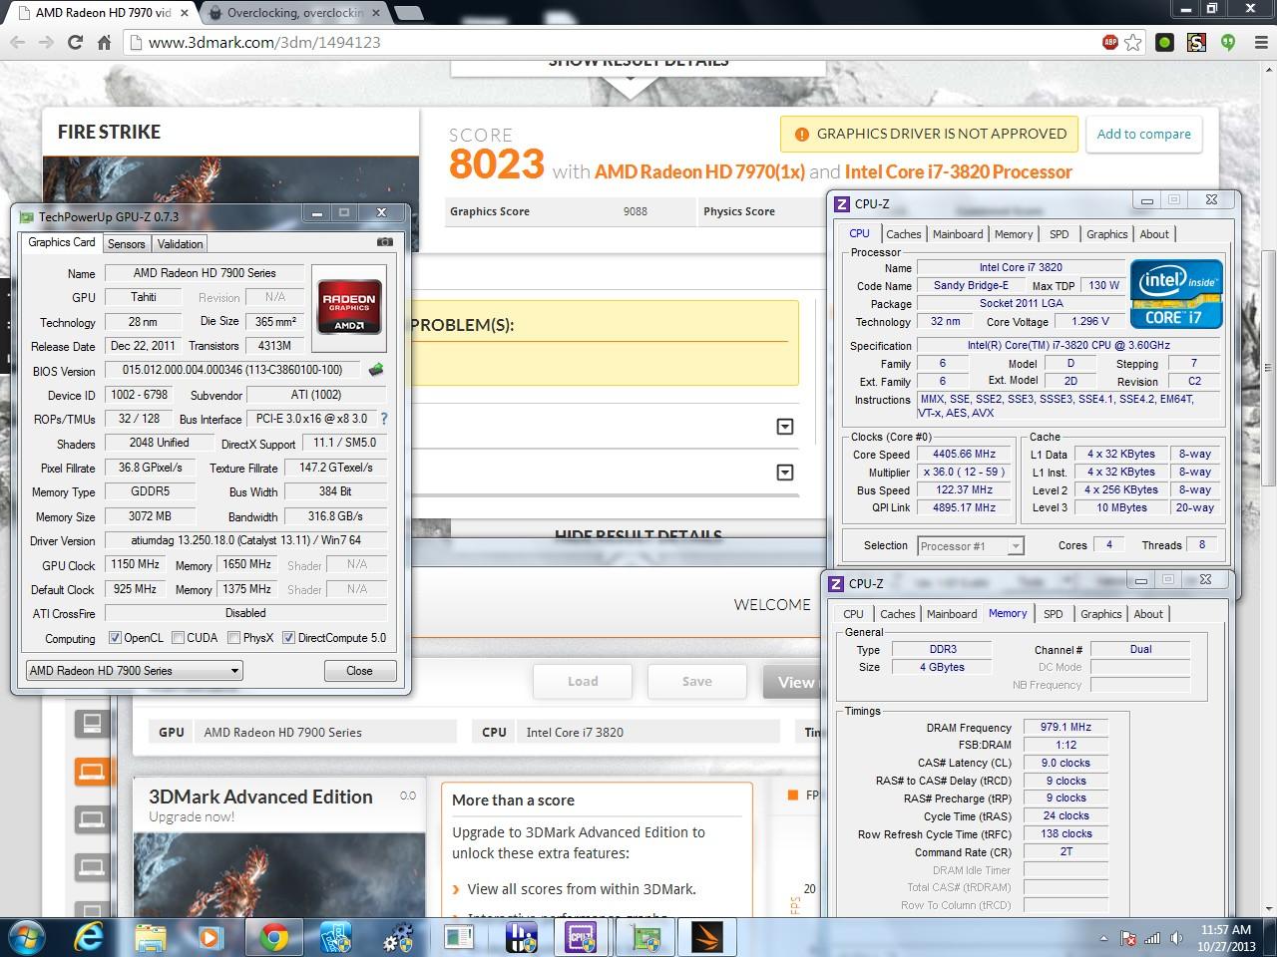Toggle the CUDA checkbox in GPU-Z
The image size is (1277, 957).
tap(178, 638)
